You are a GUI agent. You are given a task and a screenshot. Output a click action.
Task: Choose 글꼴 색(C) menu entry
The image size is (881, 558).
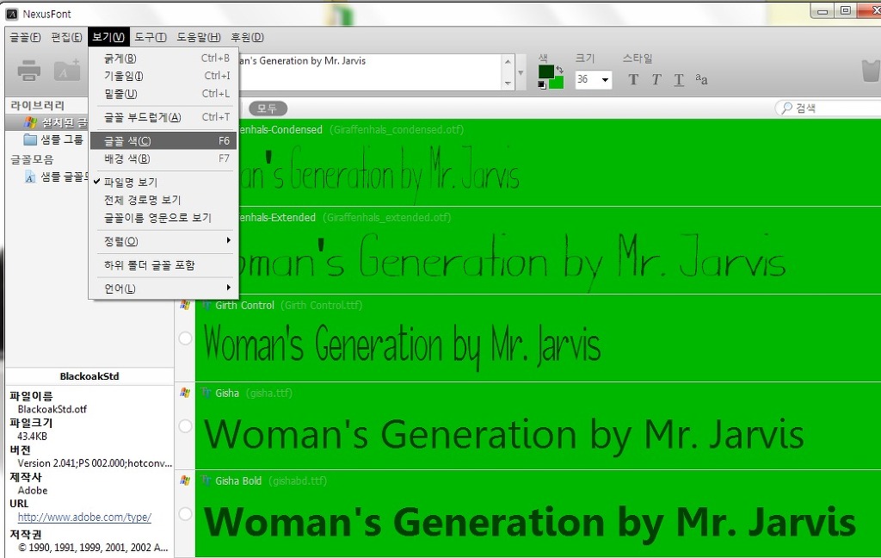coord(163,140)
